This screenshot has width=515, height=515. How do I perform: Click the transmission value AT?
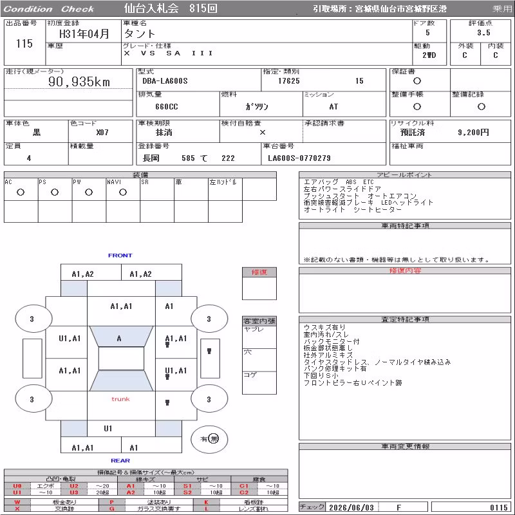coord(333,107)
